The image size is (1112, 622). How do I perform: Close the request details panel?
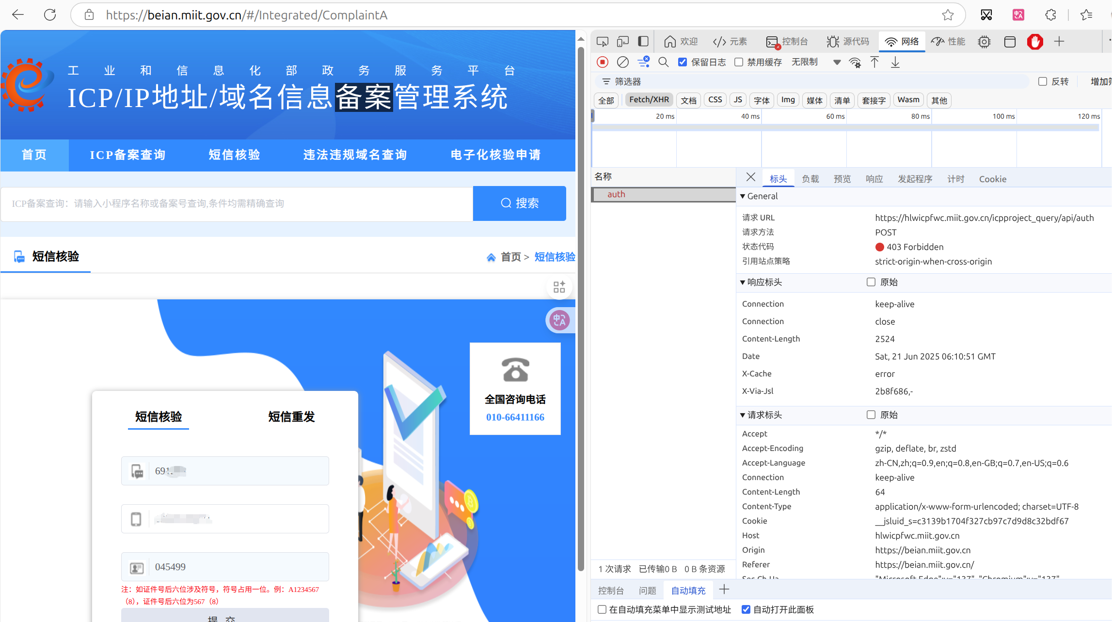point(750,177)
